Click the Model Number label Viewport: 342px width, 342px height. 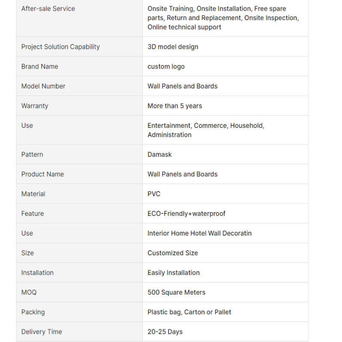[43, 86]
